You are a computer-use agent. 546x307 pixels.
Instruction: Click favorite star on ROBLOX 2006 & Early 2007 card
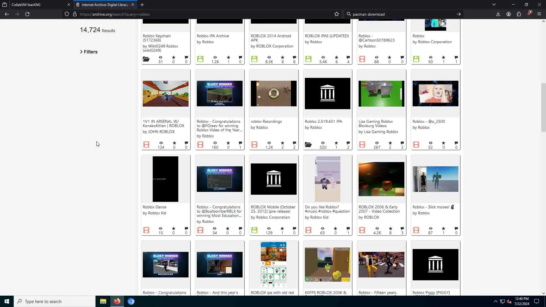click(x=390, y=229)
